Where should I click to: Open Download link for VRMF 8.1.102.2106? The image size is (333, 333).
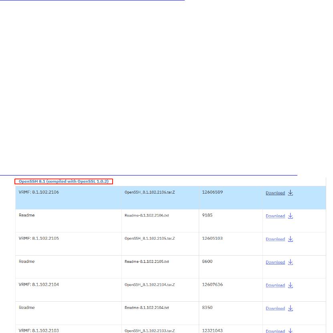coord(275,193)
